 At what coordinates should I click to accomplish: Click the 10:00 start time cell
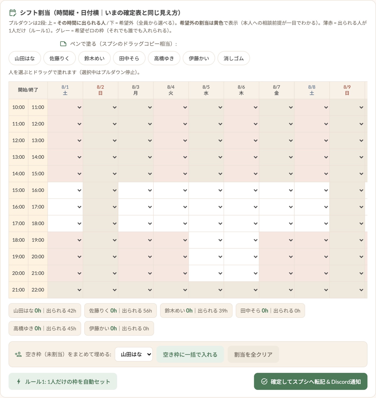18,107
